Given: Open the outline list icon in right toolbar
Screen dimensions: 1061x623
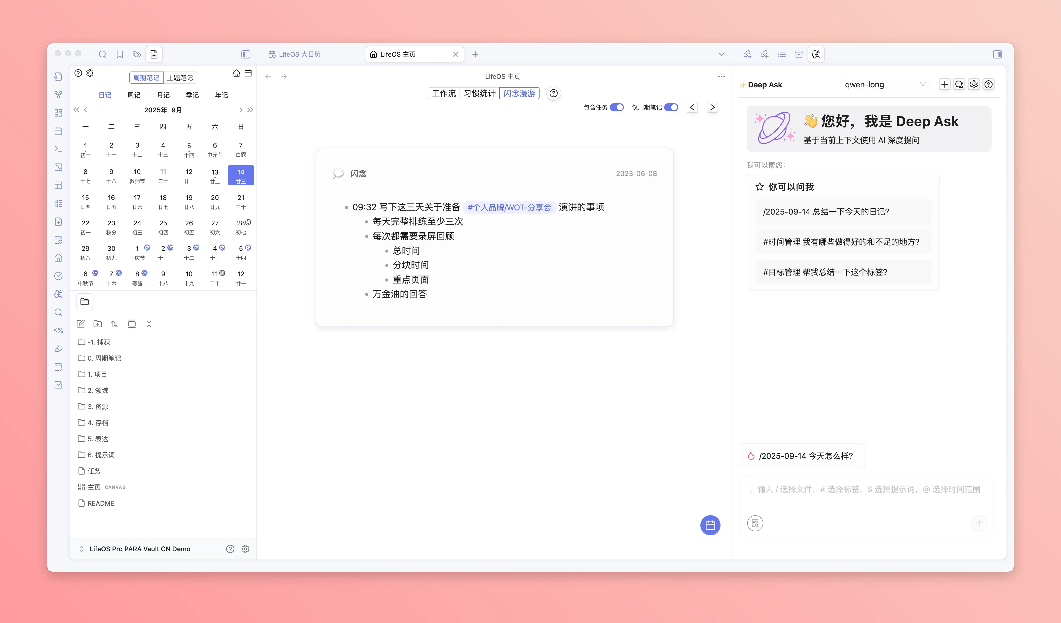Looking at the screenshot, I should (x=782, y=54).
